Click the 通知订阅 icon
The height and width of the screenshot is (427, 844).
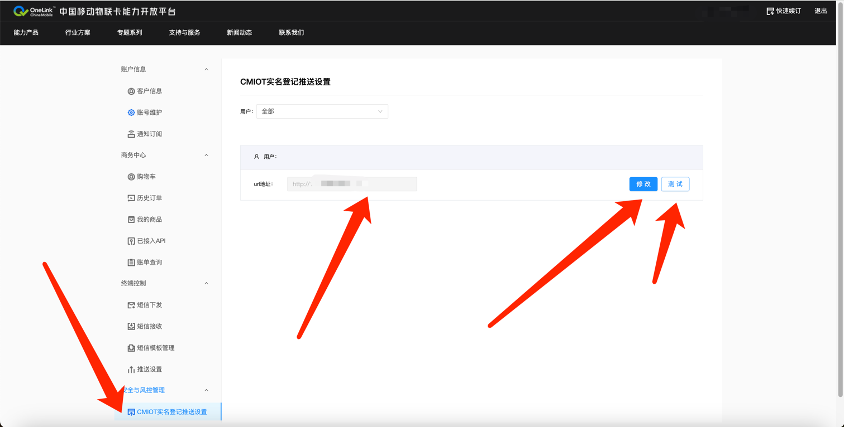point(131,134)
